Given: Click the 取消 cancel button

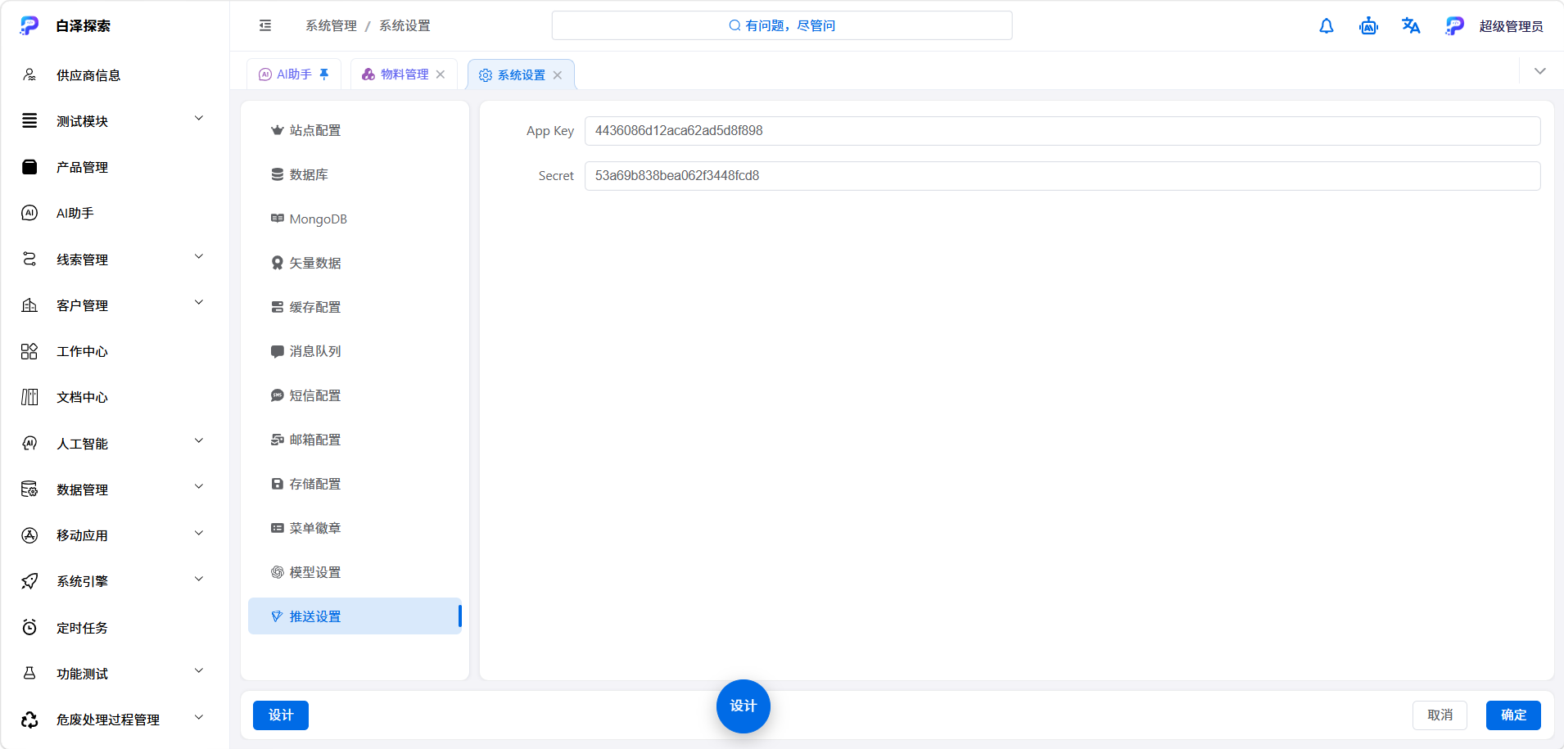Looking at the screenshot, I should coord(1440,715).
